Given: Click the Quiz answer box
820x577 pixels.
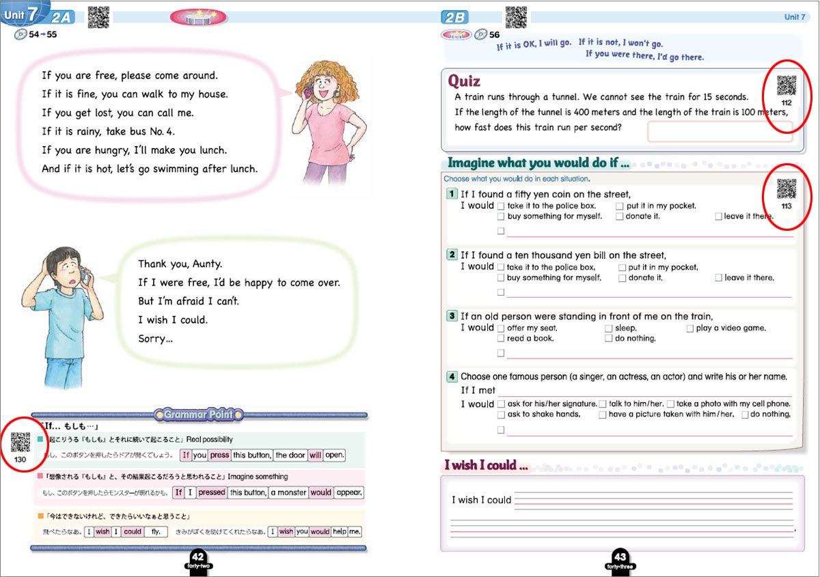Looking at the screenshot, I should point(719,131).
